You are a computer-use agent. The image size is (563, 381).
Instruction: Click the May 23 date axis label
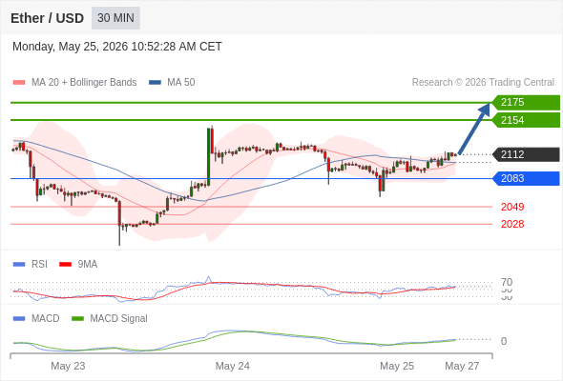pyautogui.click(x=68, y=366)
